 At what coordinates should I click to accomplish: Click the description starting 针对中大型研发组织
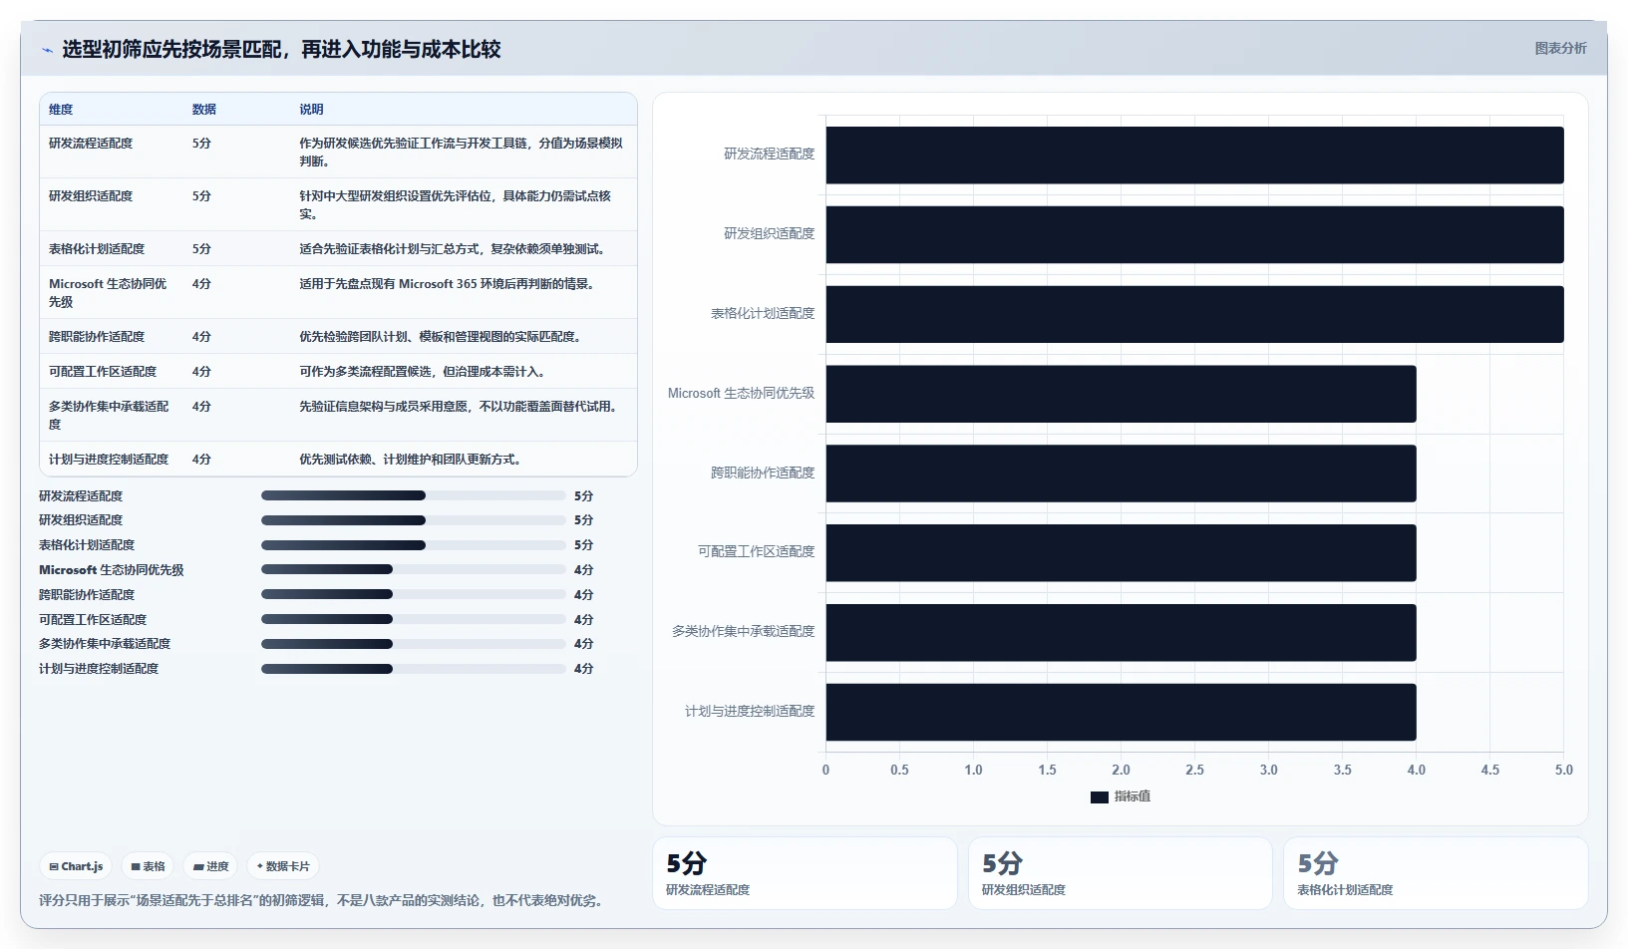pyautogui.click(x=455, y=205)
